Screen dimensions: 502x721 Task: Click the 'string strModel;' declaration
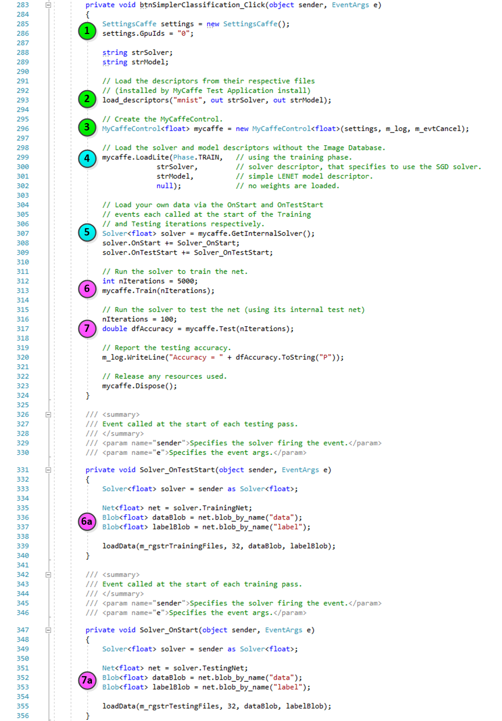point(135,62)
